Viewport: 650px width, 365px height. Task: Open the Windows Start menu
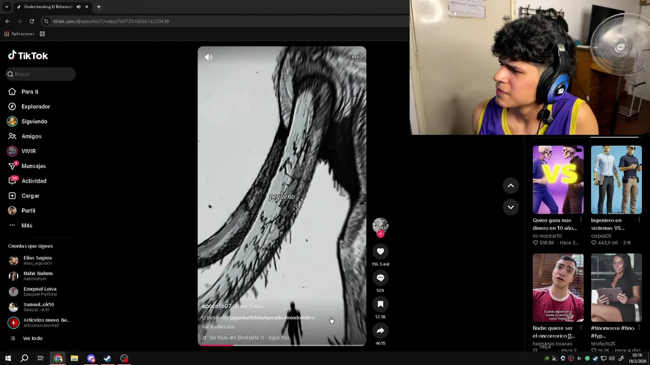click(8, 358)
